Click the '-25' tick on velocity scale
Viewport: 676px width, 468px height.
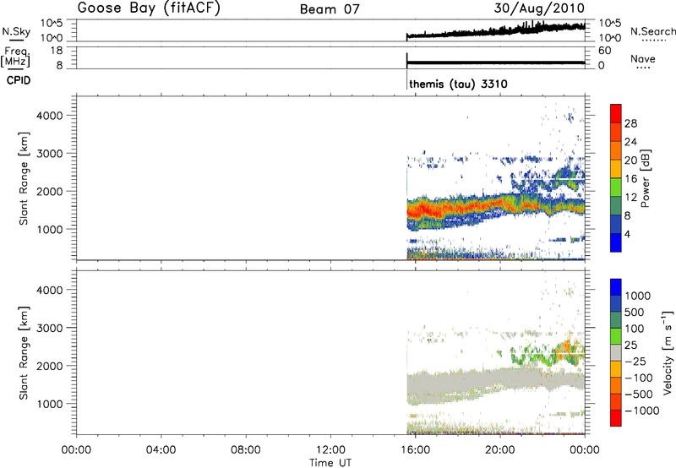636,361
